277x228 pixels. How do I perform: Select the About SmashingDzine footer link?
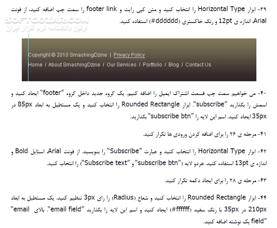point(74,65)
